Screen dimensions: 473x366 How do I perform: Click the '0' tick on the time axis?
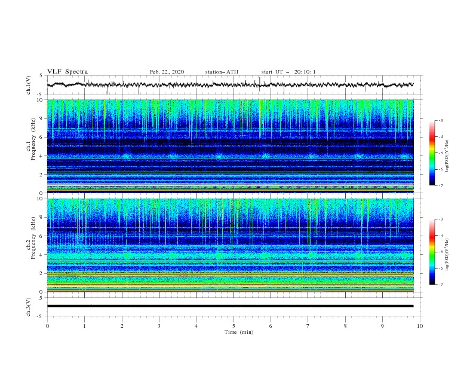pyautogui.click(x=47, y=326)
